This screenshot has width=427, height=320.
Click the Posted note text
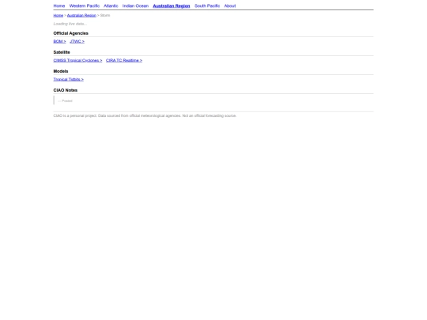pos(65,101)
